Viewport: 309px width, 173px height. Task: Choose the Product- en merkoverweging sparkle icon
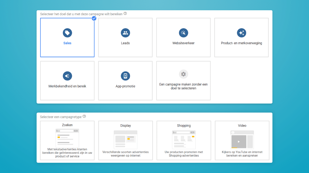[x=242, y=33]
